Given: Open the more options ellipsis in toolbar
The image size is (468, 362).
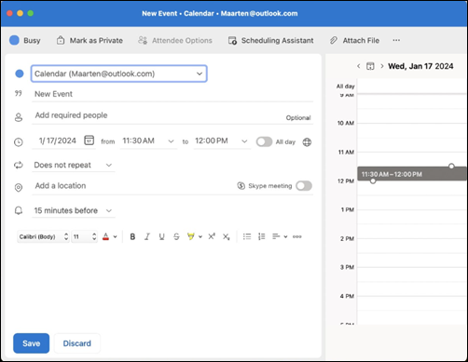Looking at the screenshot, I should tap(396, 40).
